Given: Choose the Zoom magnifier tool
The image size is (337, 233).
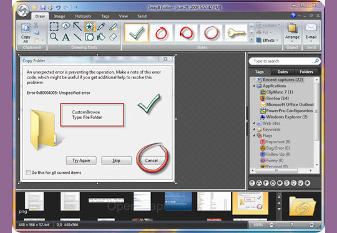Looking at the screenshot, I should 54,37.
